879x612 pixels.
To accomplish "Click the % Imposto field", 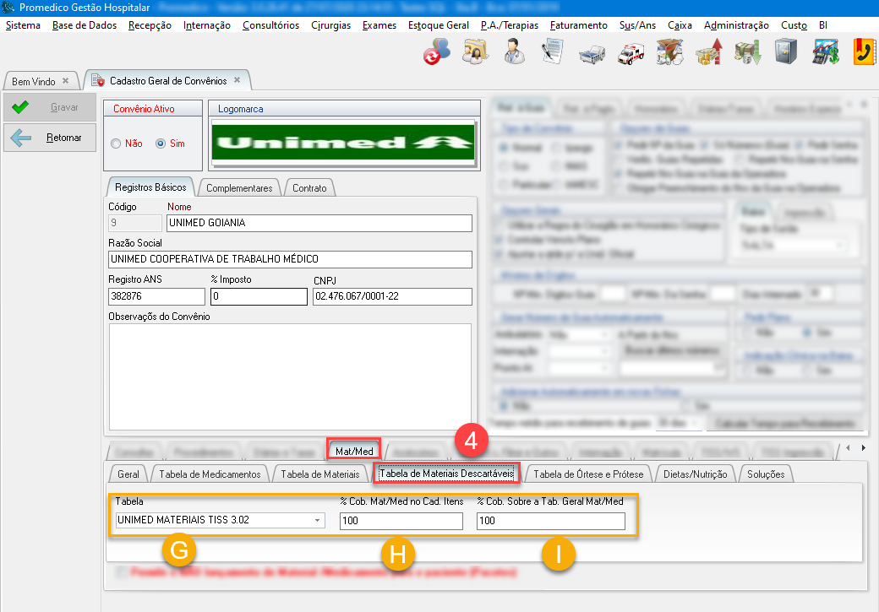I will click(259, 296).
